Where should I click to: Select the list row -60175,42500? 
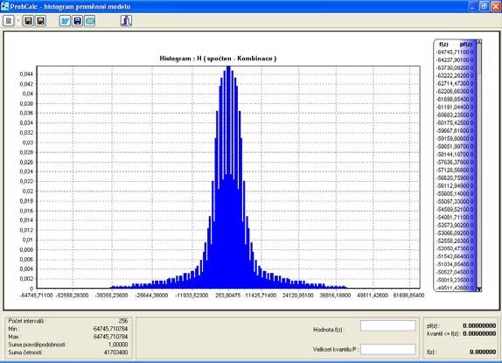click(x=455, y=123)
